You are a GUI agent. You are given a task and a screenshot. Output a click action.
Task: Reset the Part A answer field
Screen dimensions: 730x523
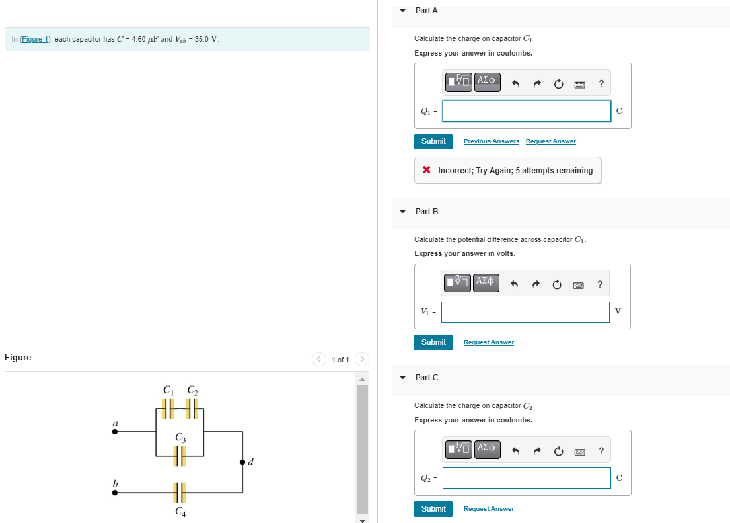click(558, 84)
